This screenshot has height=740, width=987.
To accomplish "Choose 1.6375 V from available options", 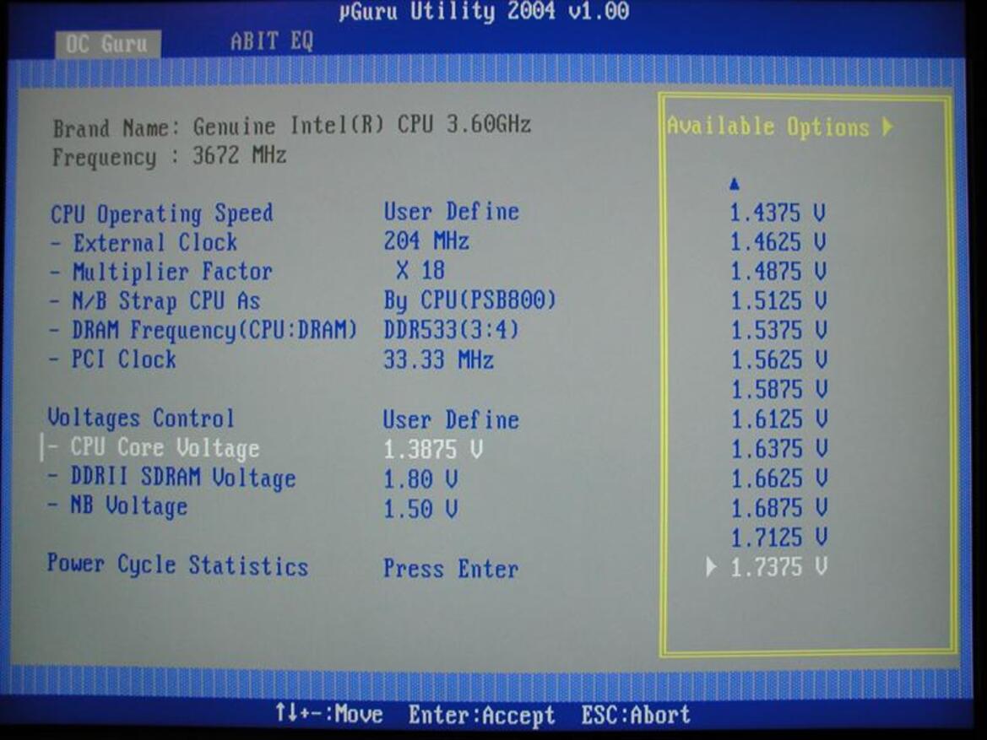I will (x=778, y=449).
